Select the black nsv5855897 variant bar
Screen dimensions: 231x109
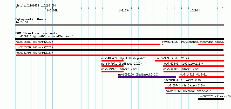(119, 50)
